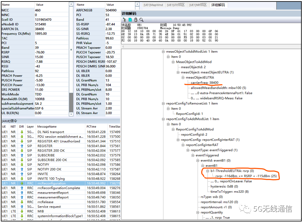Image resolution: width=302 pixels, height=222 pixels.
Task: Click rsType: ssb (0) entry
Action: click(211, 197)
